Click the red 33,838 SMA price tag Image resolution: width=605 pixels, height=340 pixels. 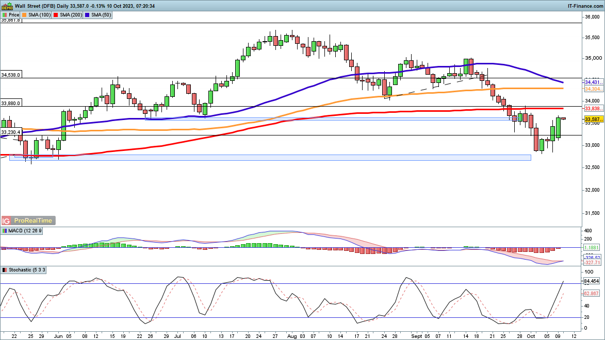click(x=594, y=109)
